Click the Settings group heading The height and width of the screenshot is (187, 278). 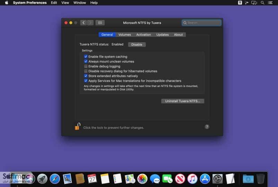click(87, 51)
